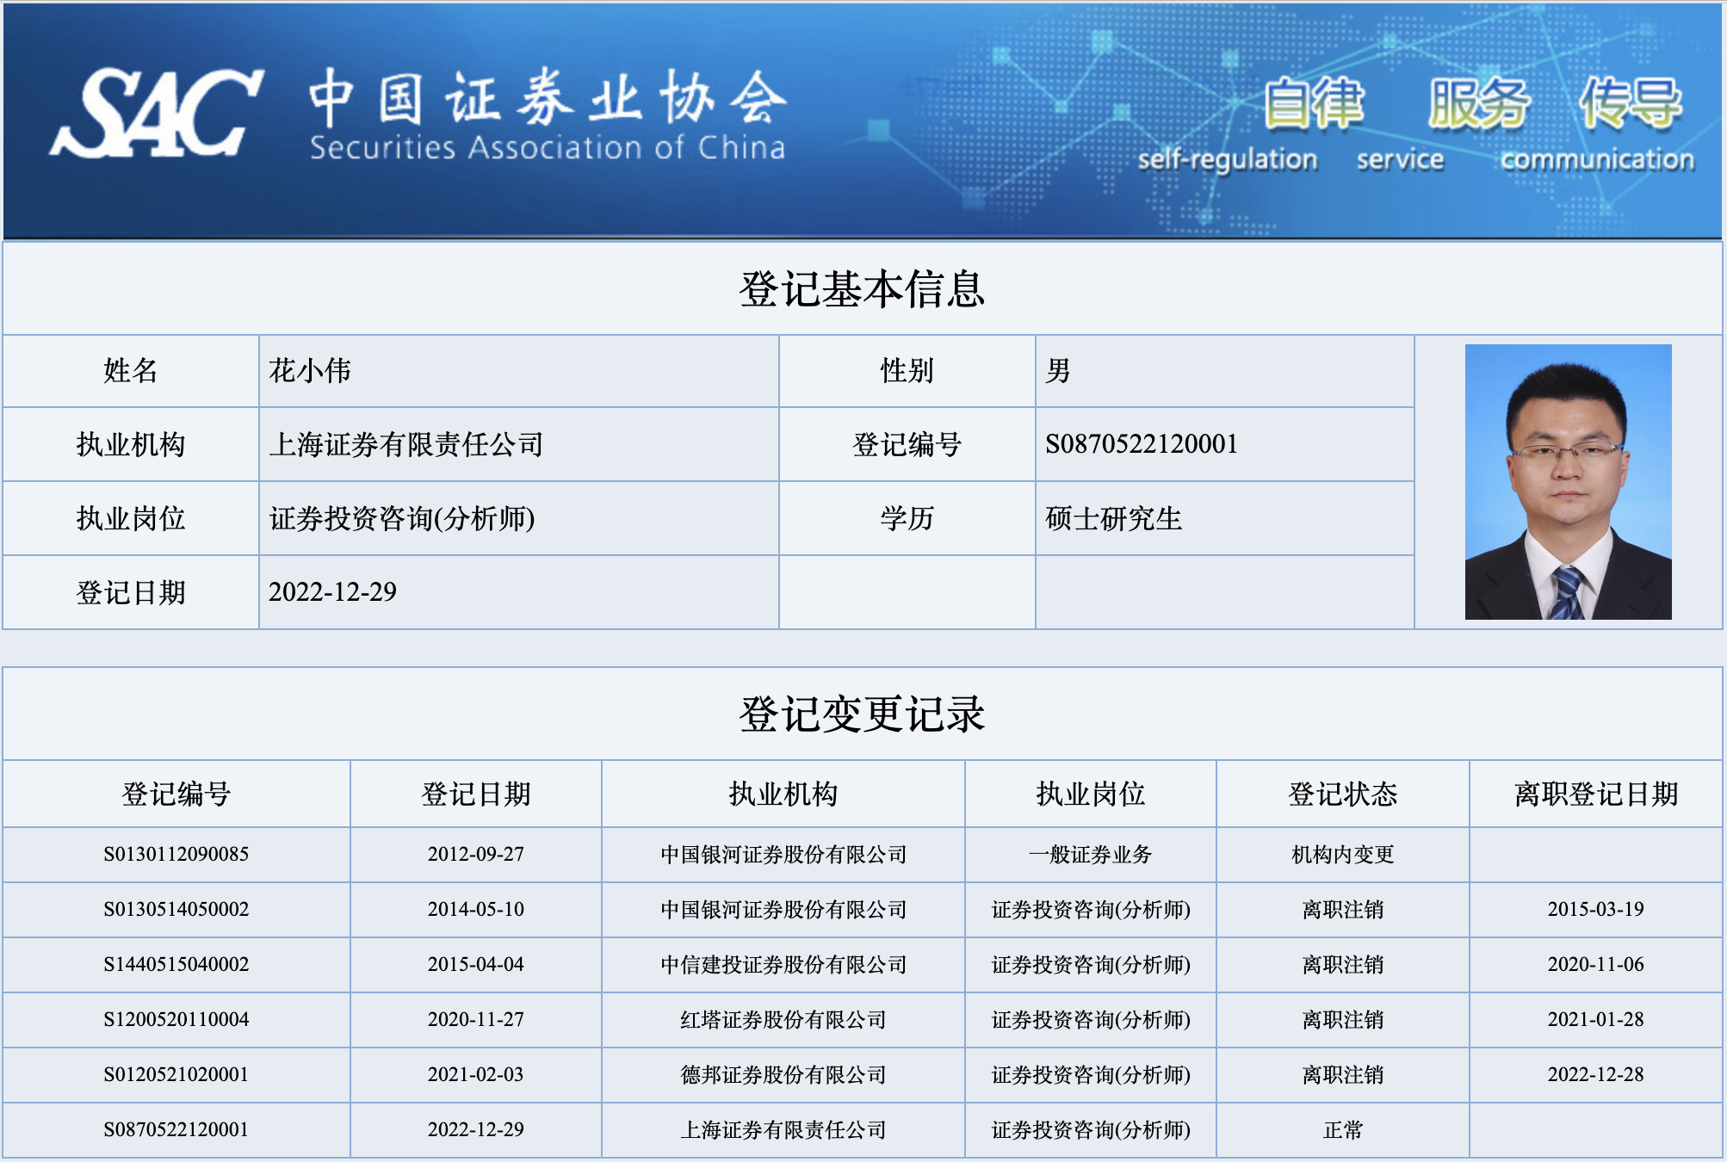This screenshot has width=1727, height=1162.
Task: Click the 服务 service banner text
Action: [1477, 105]
